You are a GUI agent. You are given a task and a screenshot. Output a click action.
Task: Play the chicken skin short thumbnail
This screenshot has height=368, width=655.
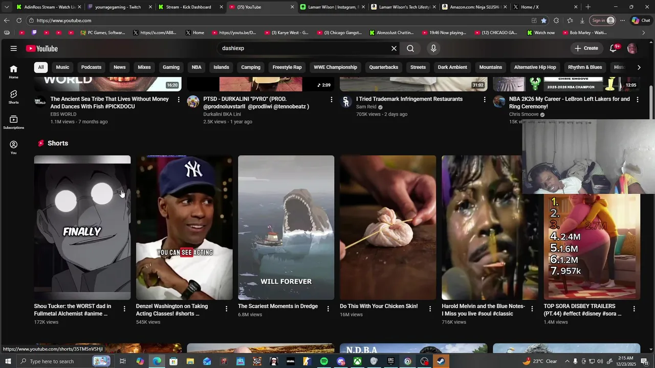point(388,227)
